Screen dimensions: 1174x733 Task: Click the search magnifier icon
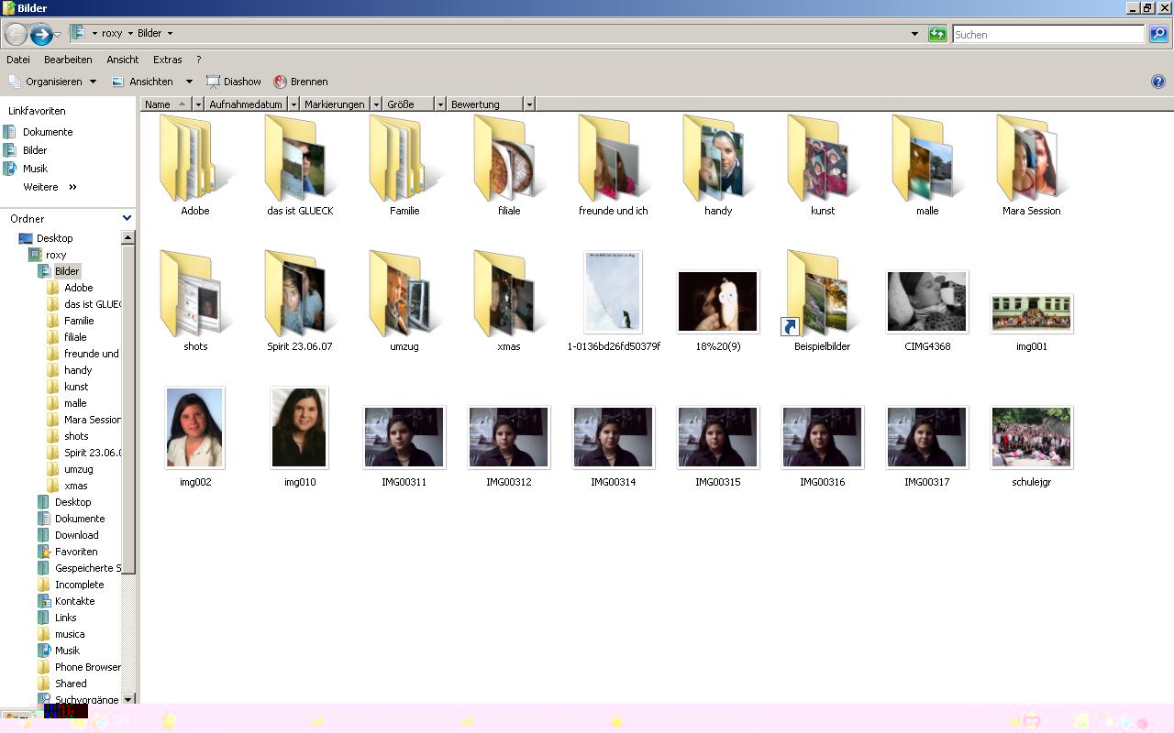pos(1158,34)
